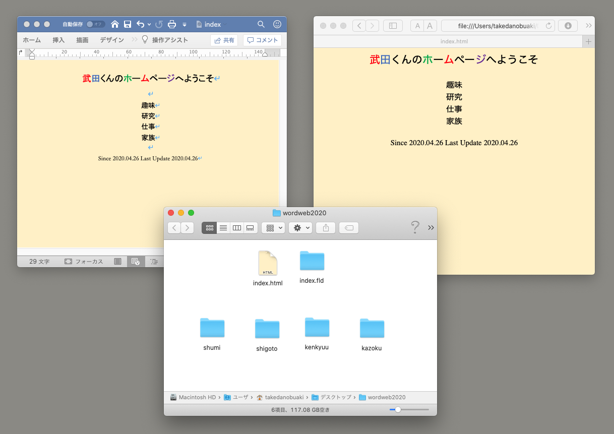Switch Finder to list view
The image size is (614, 434).
pyautogui.click(x=223, y=228)
